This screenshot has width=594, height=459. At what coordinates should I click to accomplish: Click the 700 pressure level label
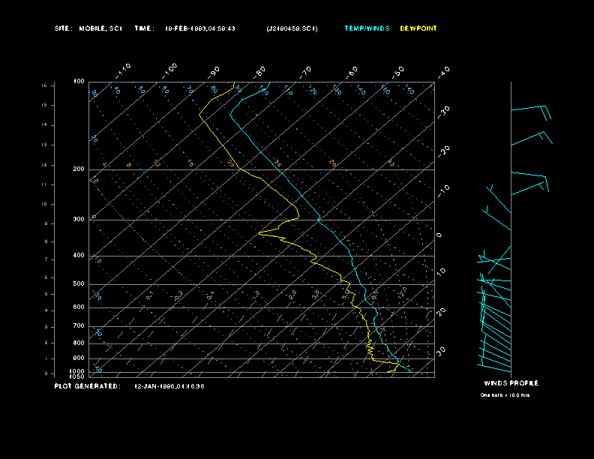[x=78, y=326]
